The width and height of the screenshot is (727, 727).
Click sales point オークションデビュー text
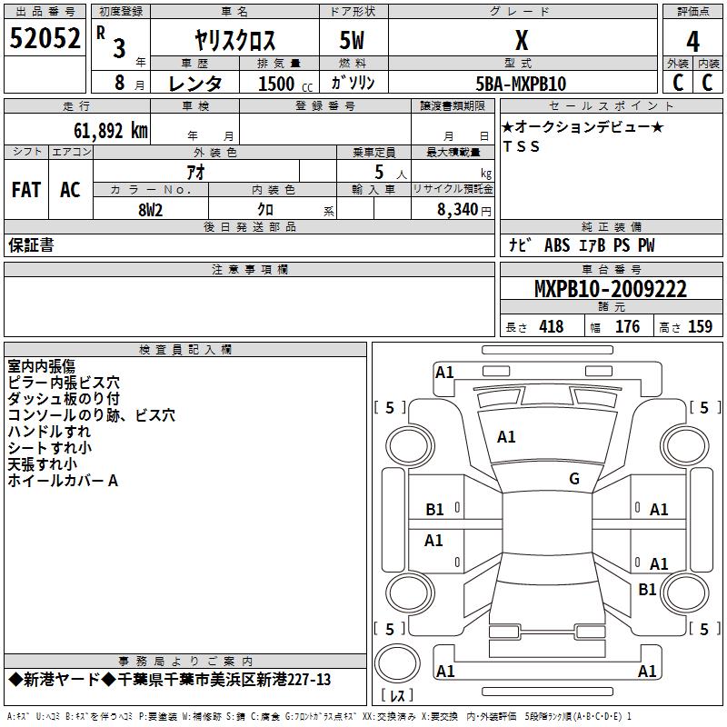pos(583,126)
